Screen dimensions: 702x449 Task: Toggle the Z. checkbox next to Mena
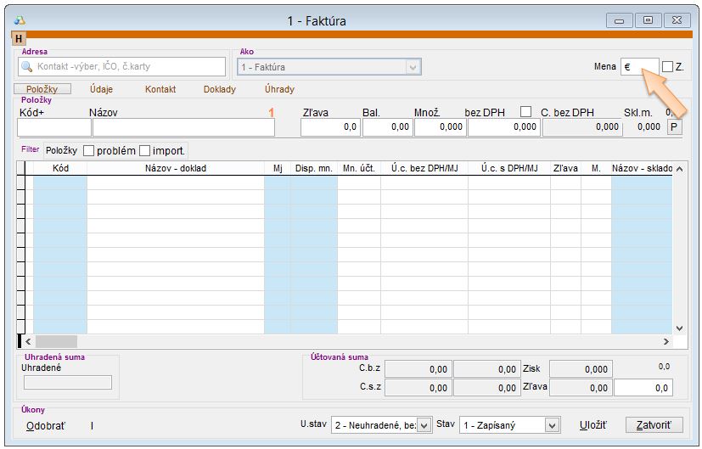click(x=667, y=66)
